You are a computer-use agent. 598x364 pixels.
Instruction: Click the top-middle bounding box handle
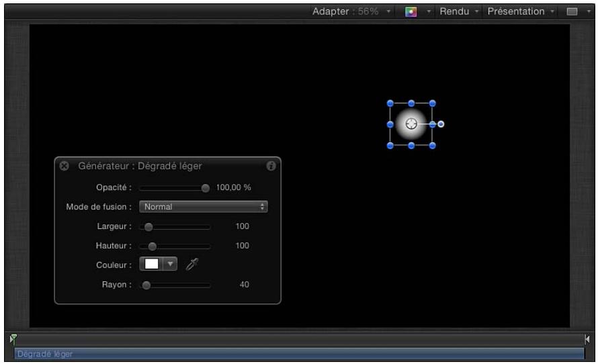[411, 103]
